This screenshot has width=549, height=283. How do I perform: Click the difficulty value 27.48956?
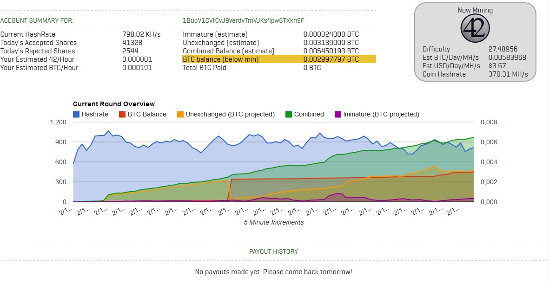[503, 49]
